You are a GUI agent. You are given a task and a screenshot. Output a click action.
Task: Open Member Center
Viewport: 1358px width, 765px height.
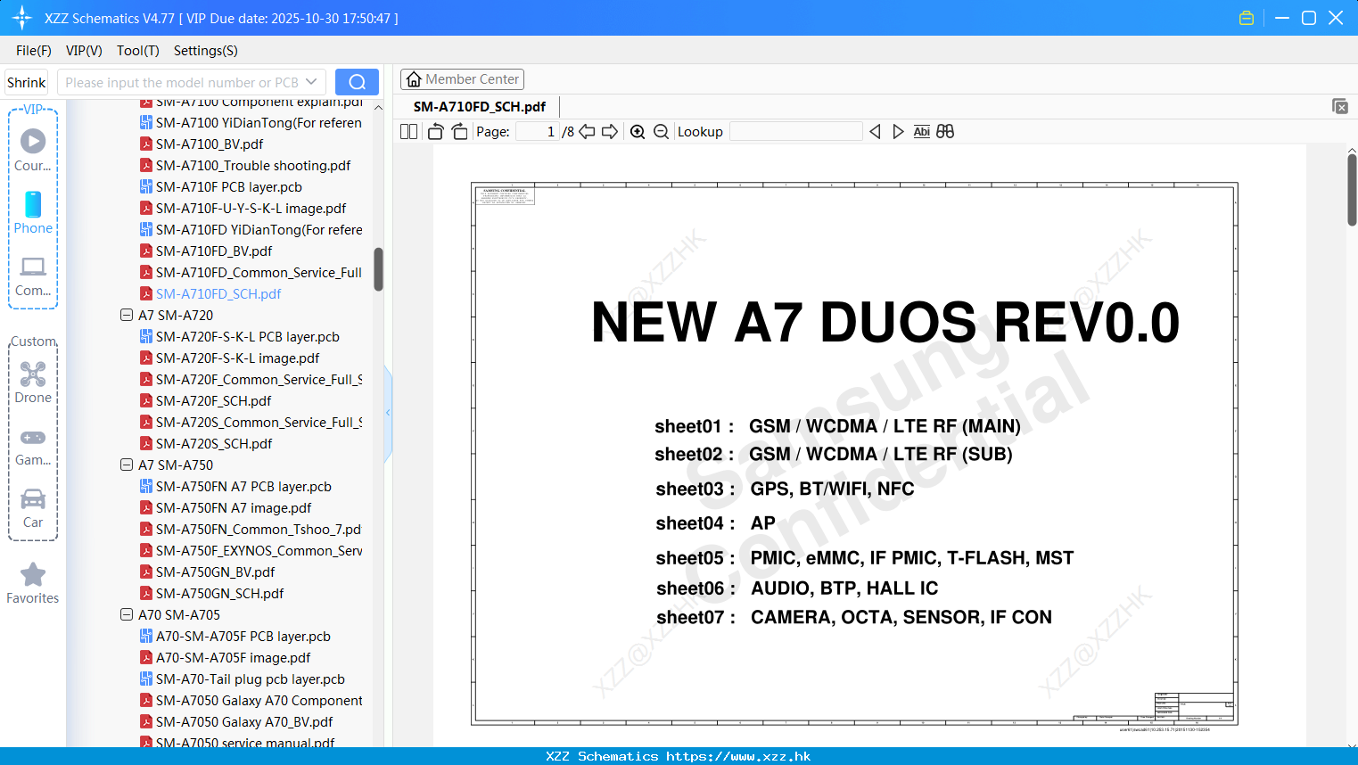[462, 79]
